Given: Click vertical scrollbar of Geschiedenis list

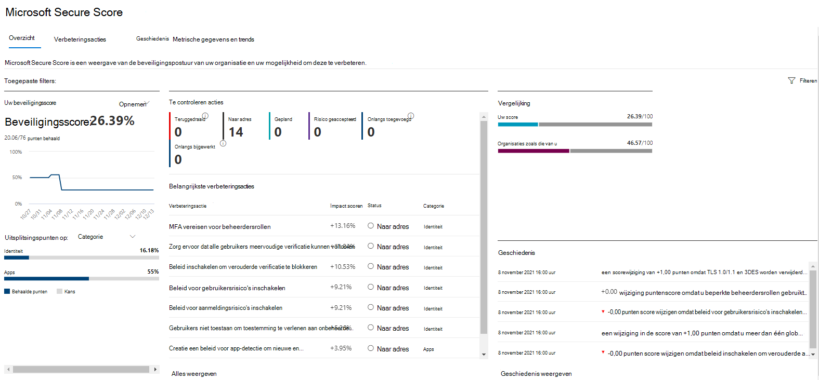Looking at the screenshot, I should (813, 309).
